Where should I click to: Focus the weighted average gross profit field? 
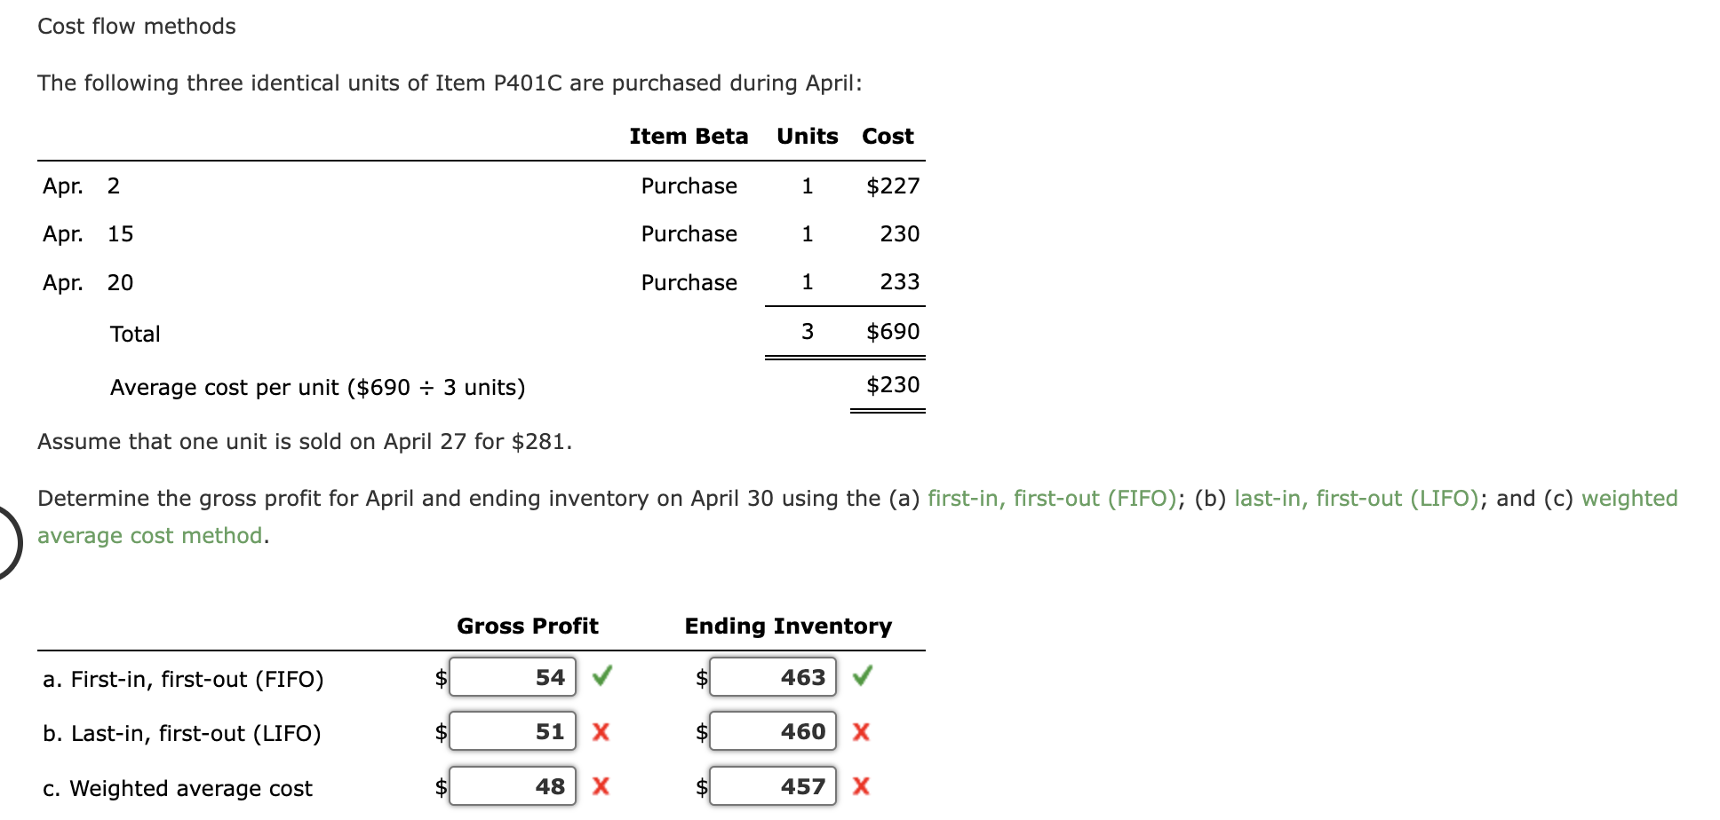[x=513, y=787]
